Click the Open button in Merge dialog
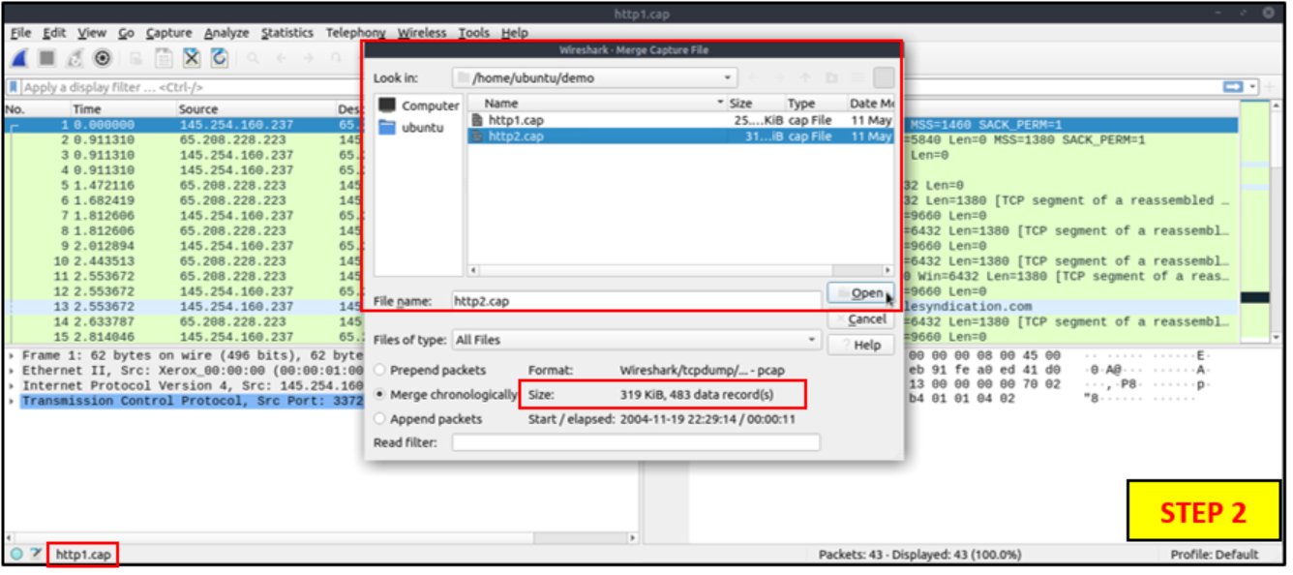Viewport: 1293px width, 575px height. coord(860,293)
